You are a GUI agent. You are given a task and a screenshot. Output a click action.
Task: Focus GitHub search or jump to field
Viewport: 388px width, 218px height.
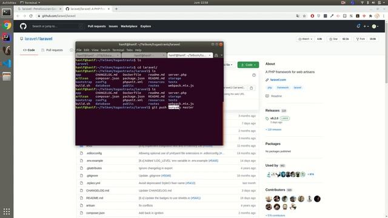click(57, 26)
